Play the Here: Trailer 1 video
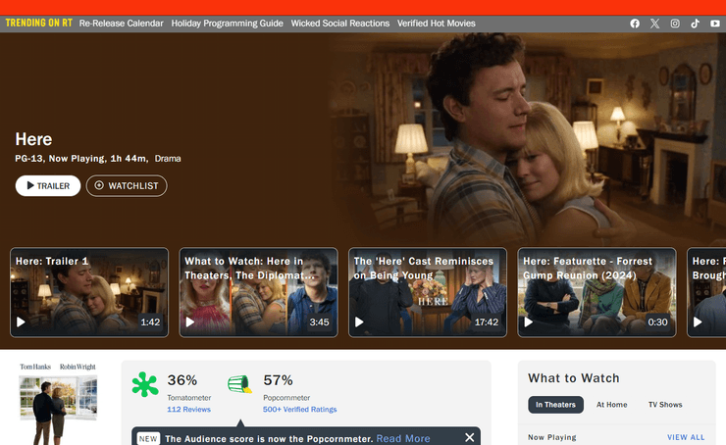 coord(89,292)
